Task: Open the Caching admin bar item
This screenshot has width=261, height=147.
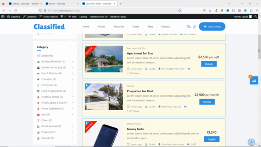Action: click(83, 17)
